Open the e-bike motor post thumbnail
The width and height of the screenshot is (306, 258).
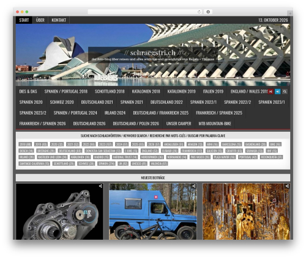(x=59, y=212)
